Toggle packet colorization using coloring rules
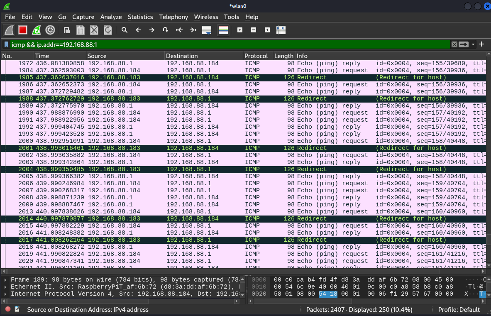The height and width of the screenshot is (316, 491). (223, 30)
